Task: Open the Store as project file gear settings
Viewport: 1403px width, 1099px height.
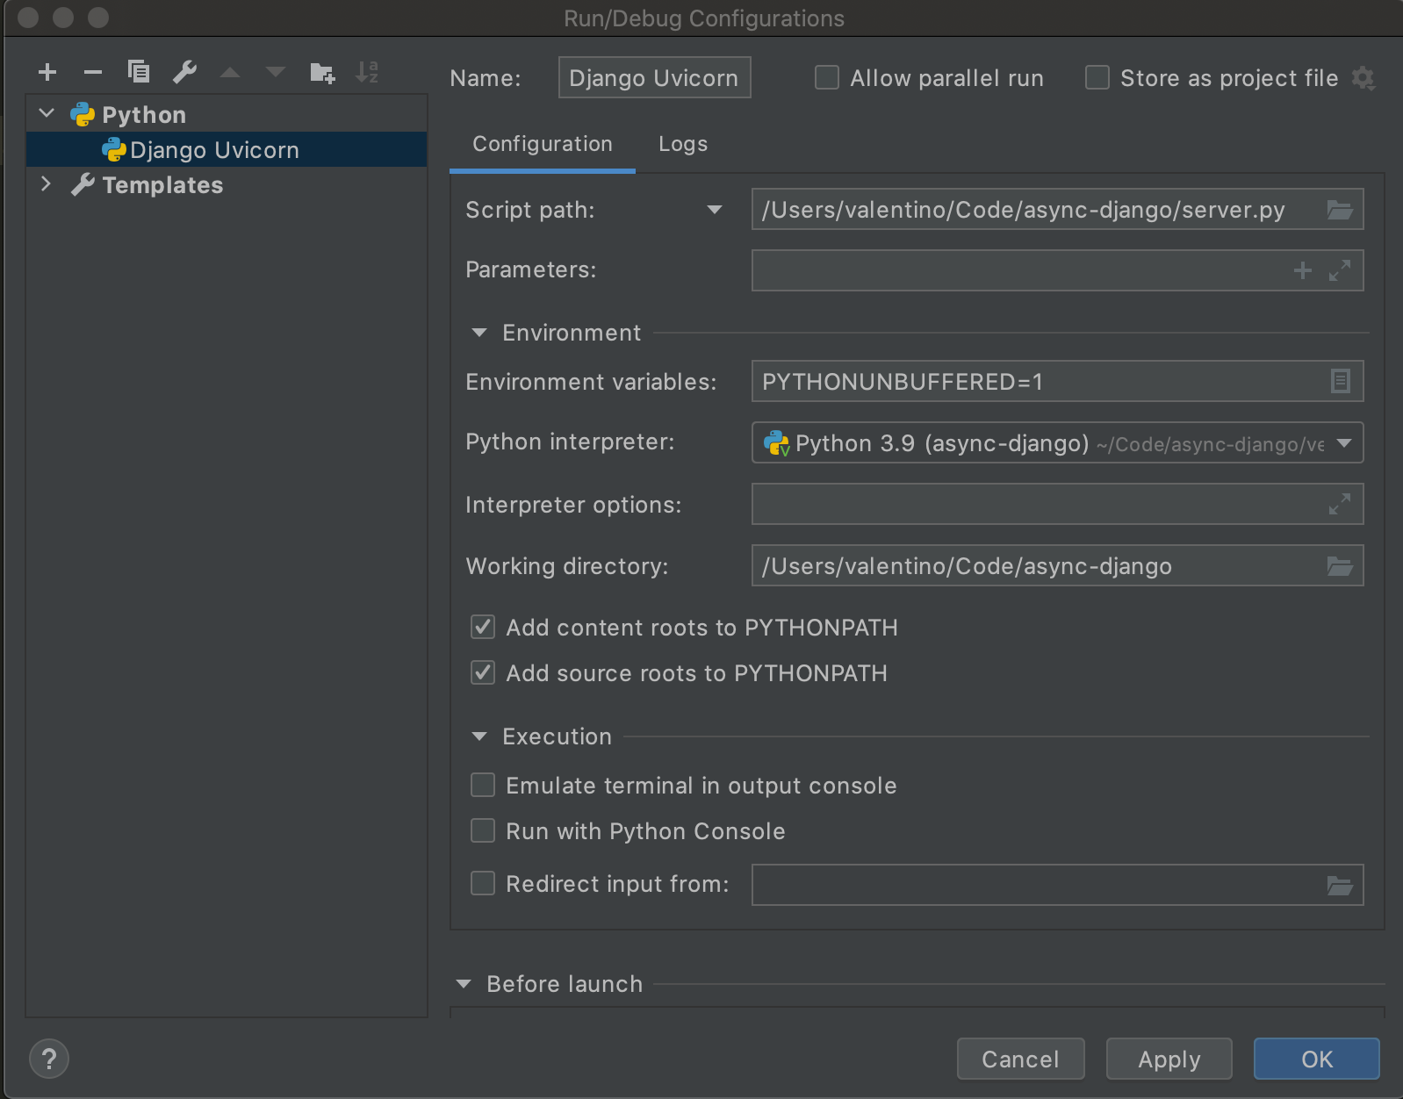Action: (1363, 78)
